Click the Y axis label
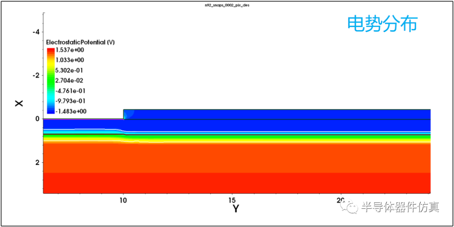Screen dimensions: 454x227 (x=236, y=209)
